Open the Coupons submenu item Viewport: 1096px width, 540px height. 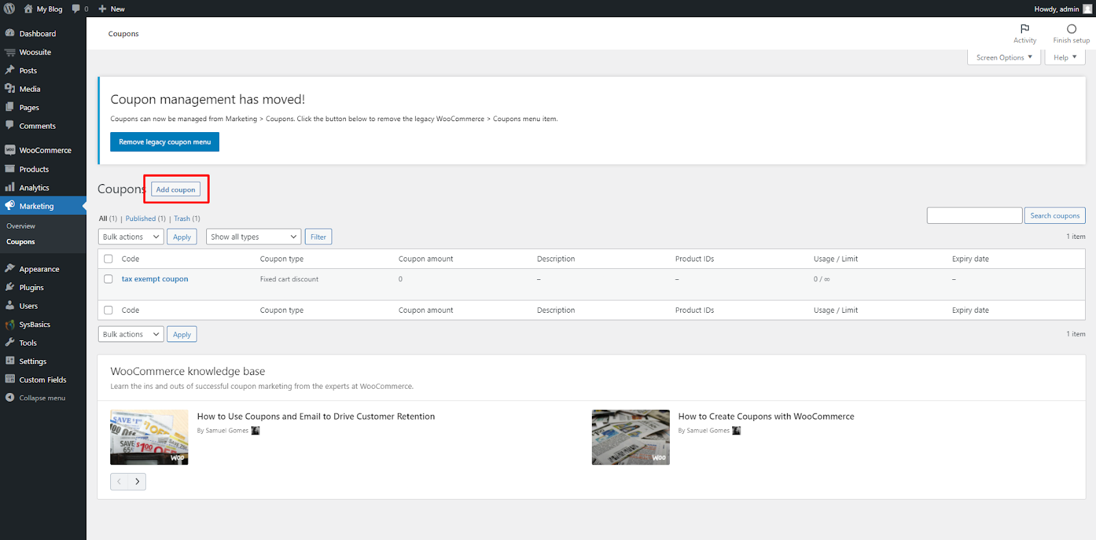[21, 242]
